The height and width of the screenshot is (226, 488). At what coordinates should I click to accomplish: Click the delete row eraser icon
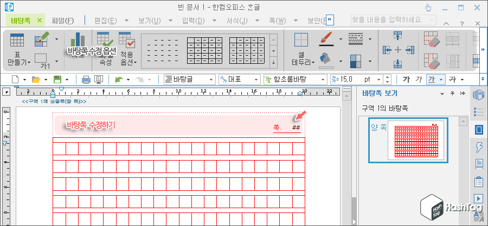coord(432,39)
